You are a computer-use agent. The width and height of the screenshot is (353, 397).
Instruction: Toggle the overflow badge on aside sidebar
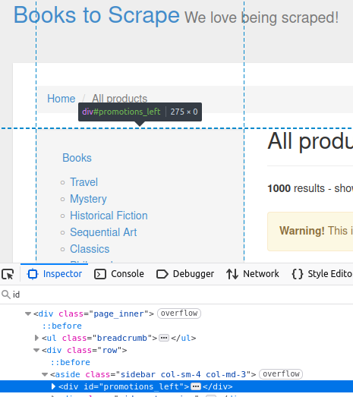281,374
